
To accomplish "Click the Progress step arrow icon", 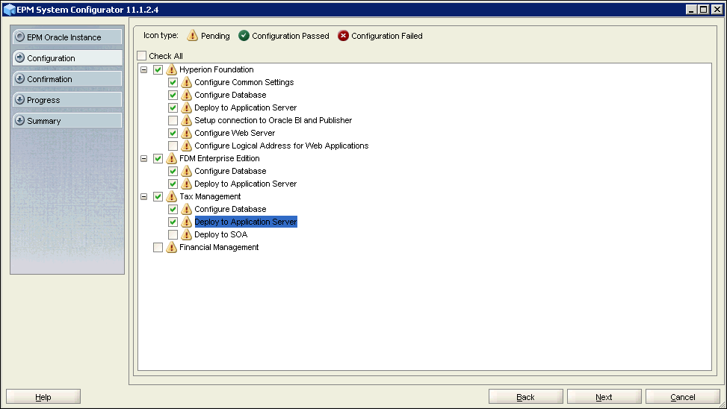I will pos(20,99).
